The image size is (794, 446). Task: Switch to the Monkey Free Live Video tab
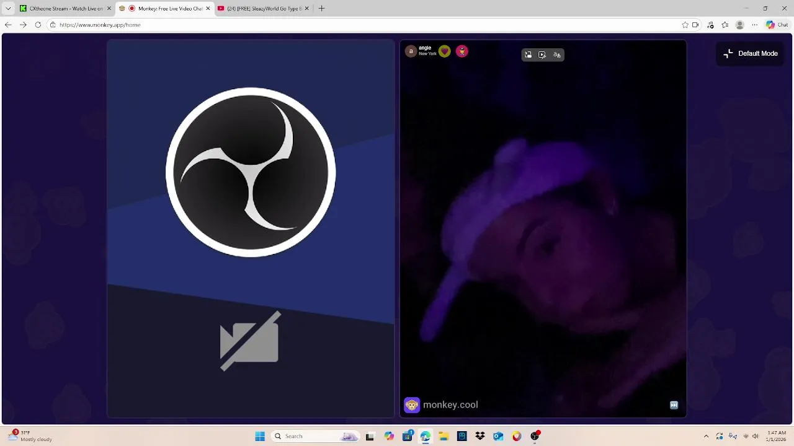click(165, 9)
